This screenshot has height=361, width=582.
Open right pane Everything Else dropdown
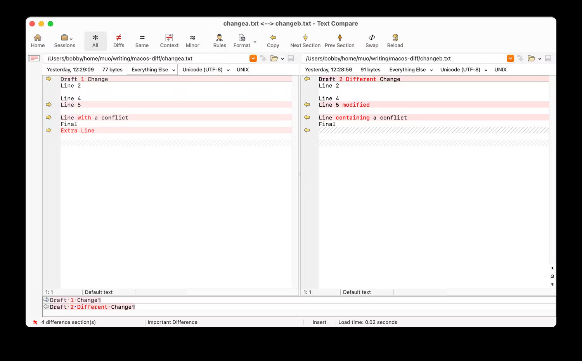click(x=411, y=70)
